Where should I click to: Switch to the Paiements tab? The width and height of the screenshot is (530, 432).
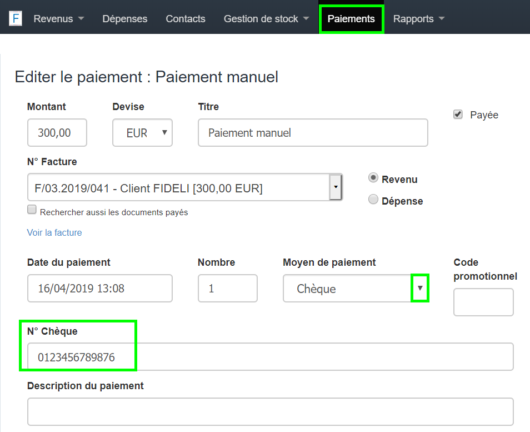pyautogui.click(x=351, y=18)
